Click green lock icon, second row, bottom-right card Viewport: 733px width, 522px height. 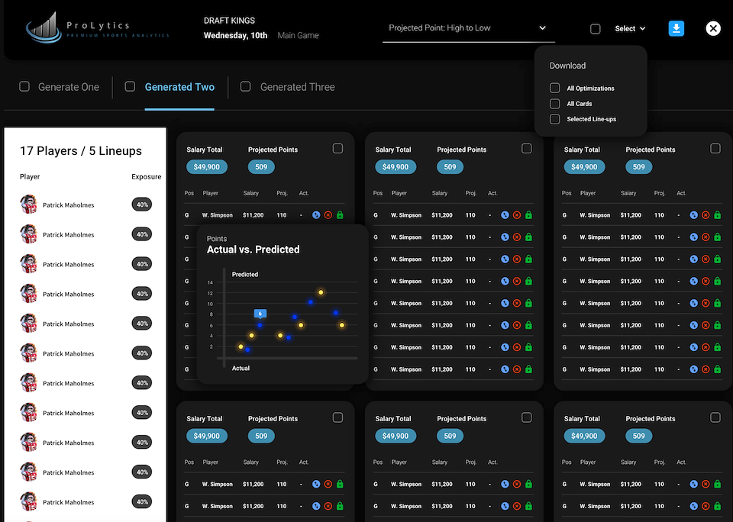click(718, 506)
